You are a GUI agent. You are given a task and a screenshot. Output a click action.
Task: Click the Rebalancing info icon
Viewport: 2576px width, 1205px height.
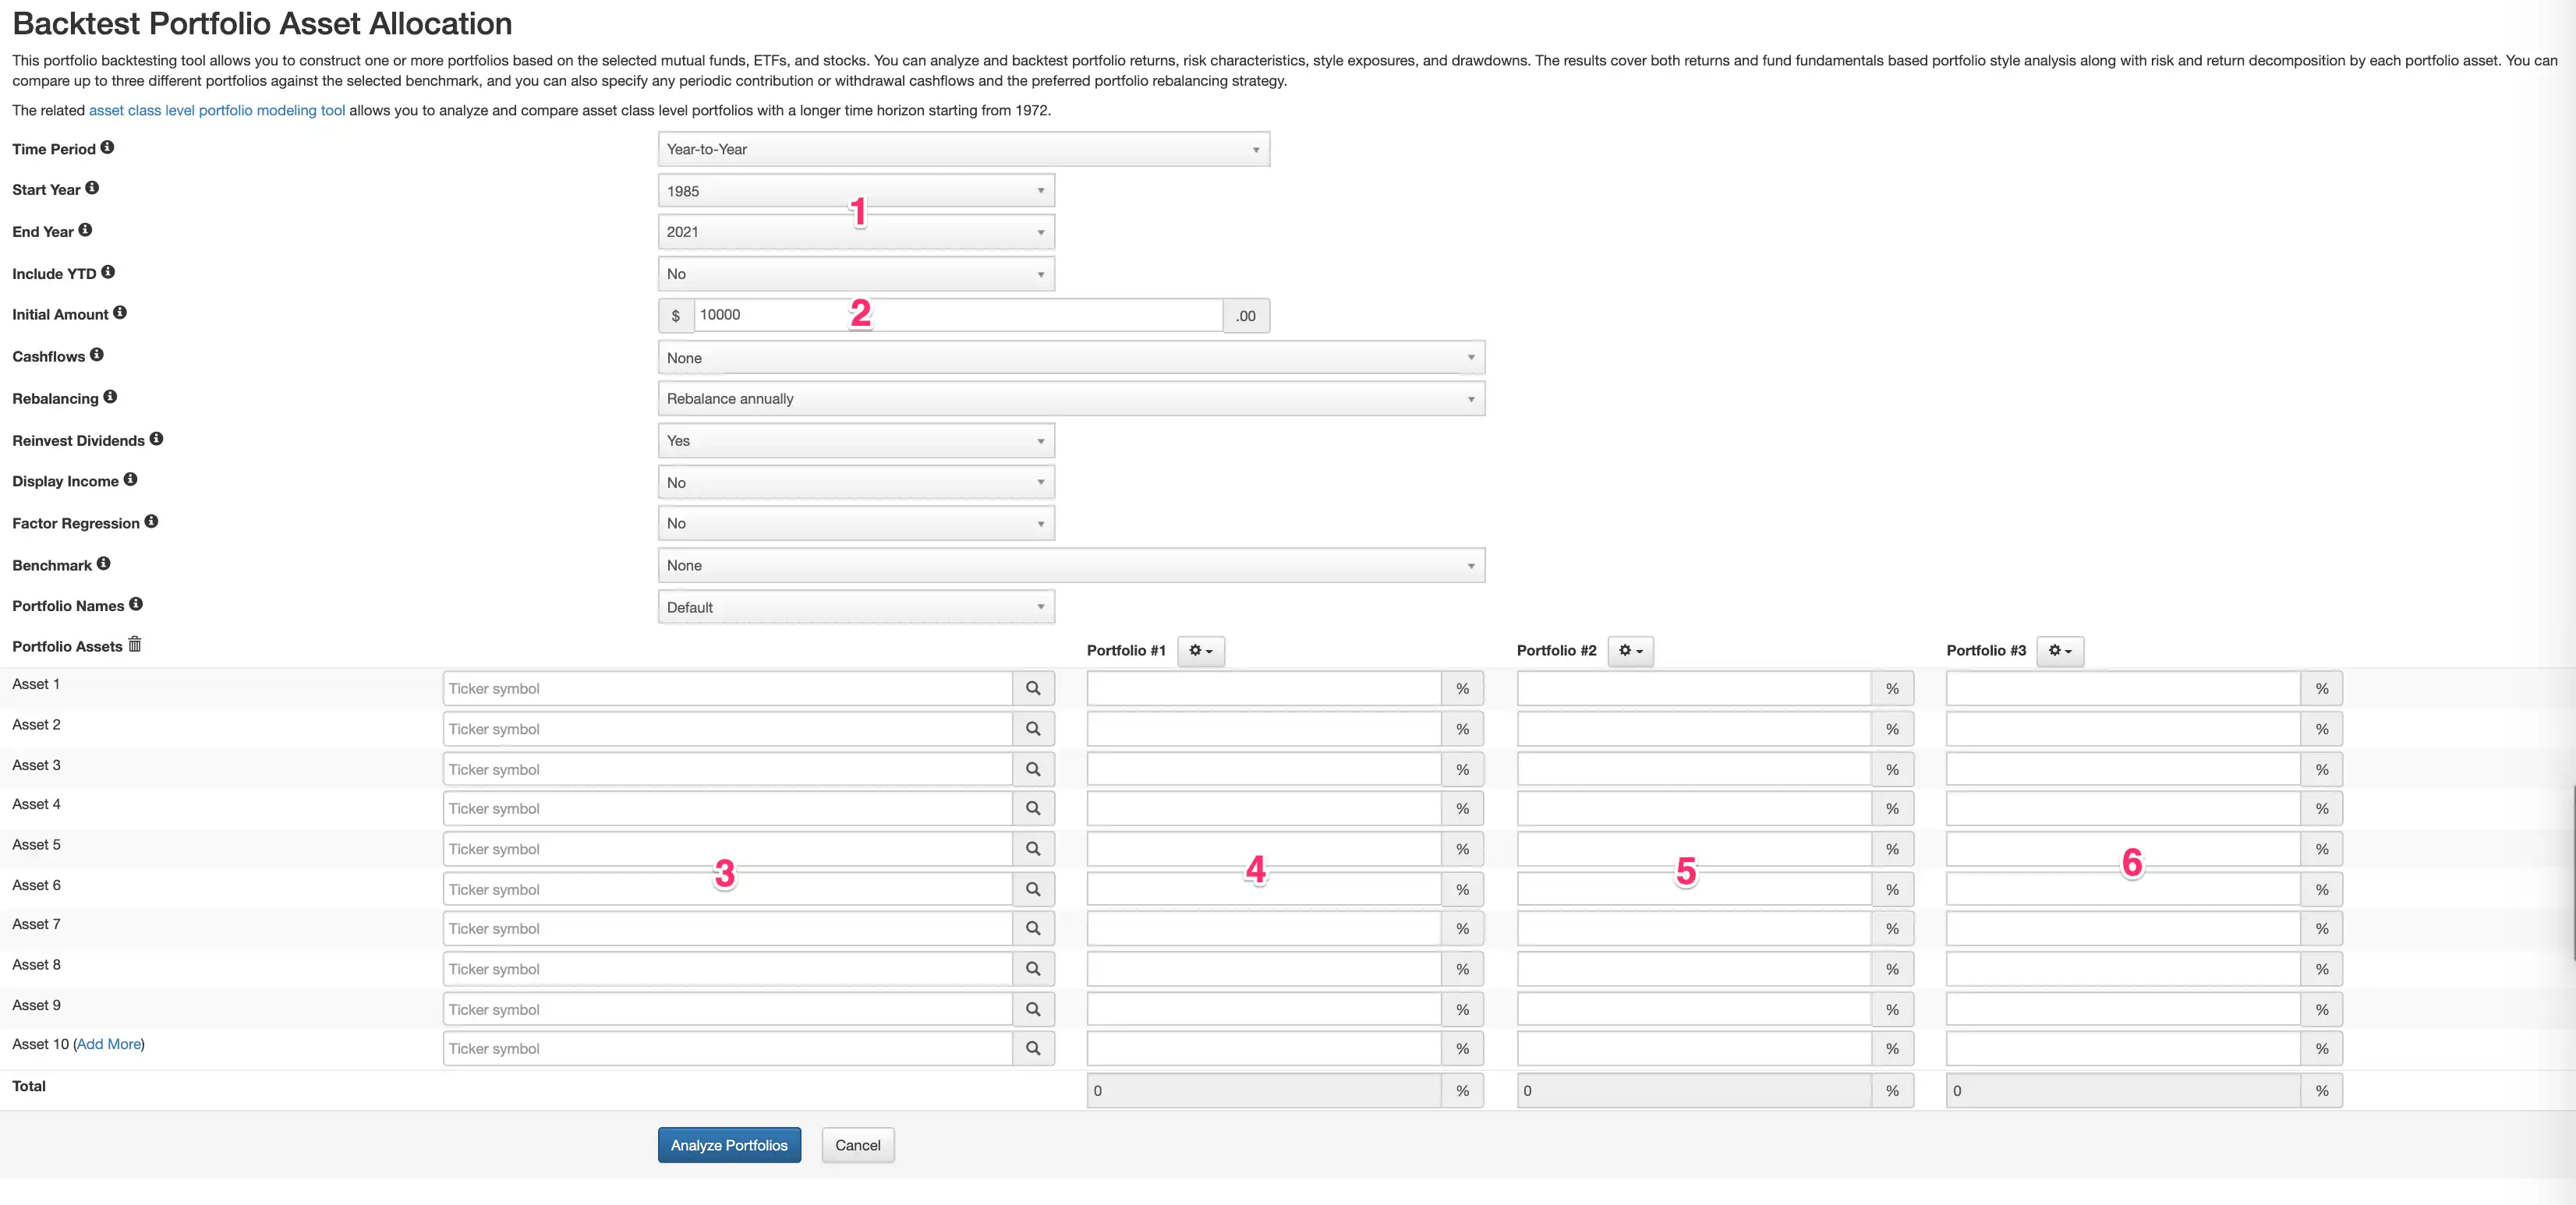[110, 397]
